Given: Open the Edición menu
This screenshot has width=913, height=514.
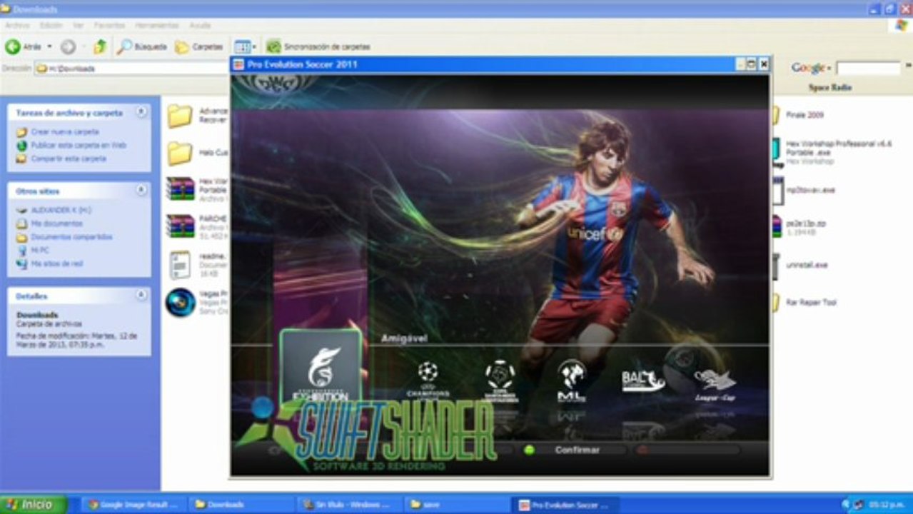Looking at the screenshot, I should tap(51, 25).
